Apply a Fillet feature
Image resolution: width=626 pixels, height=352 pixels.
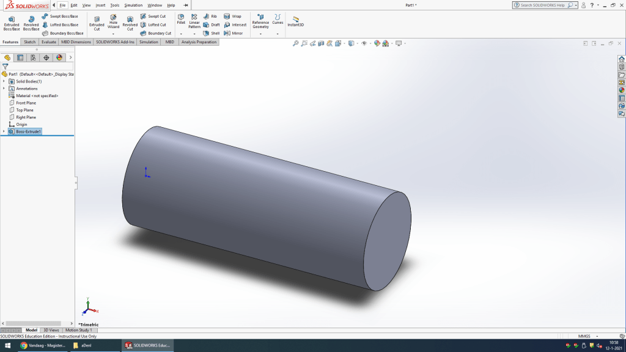click(181, 19)
